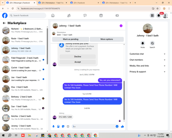The height and width of the screenshot is (138, 172).
Task: Click the voice clip microphone icon
Action: [x=53, y=127]
